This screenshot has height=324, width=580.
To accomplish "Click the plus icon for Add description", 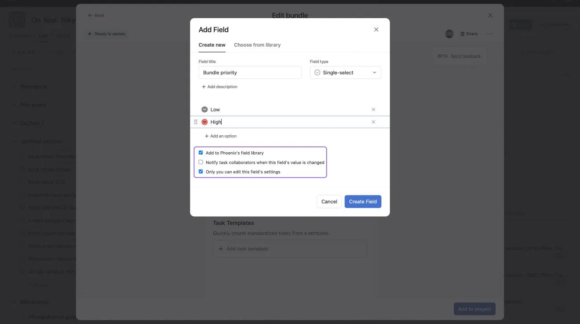I will [204, 87].
